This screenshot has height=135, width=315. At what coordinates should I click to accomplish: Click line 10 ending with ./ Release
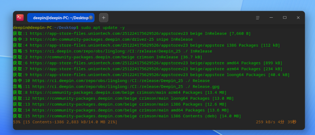pyautogui.click(x=111, y=81)
